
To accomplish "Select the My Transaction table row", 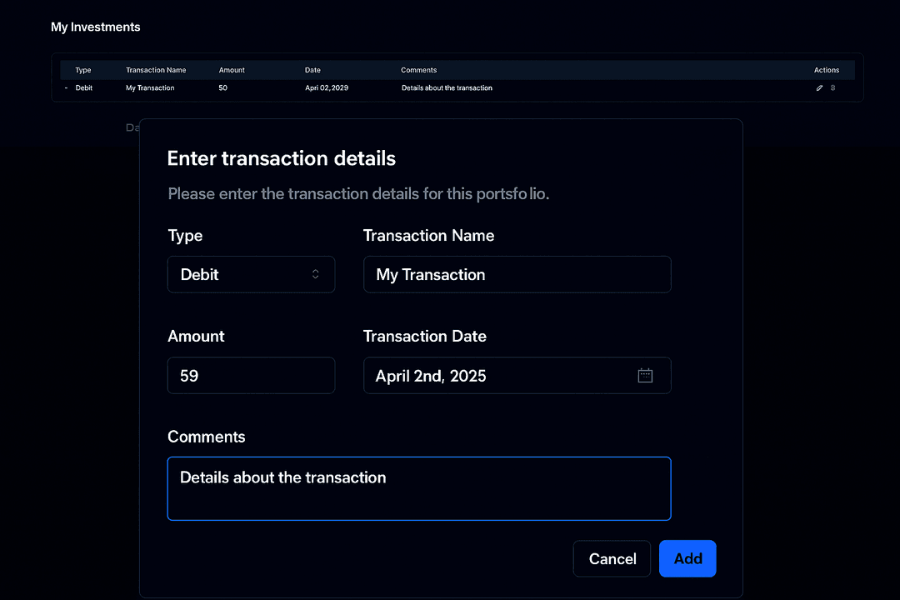I will (457, 87).
